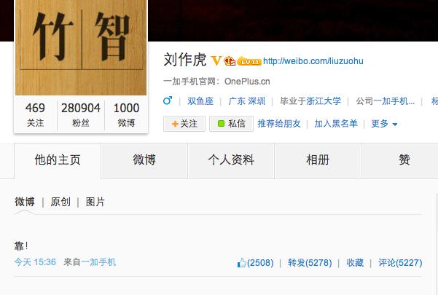The height and width of the screenshot is (295, 438).
Task: Click the 竹智 profile avatar picture
Action: (81, 47)
